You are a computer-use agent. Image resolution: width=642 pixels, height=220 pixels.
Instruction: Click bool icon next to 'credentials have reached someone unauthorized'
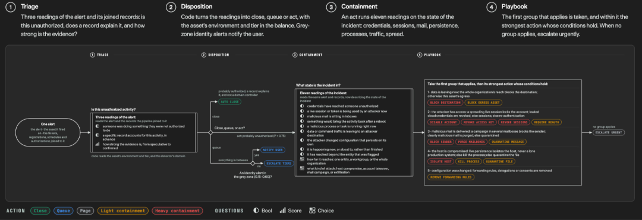coord(302,106)
